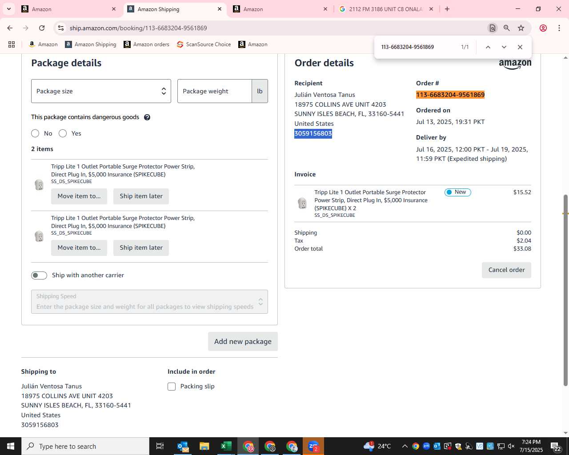Open a new browser tab
The height and width of the screenshot is (455, 569).
[x=447, y=9]
